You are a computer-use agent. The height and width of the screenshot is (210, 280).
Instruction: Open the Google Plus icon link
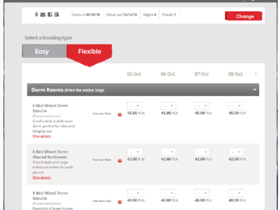(57, 14)
